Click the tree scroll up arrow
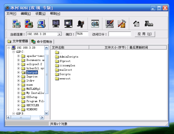Screen dimensions: 174x134 47,48
